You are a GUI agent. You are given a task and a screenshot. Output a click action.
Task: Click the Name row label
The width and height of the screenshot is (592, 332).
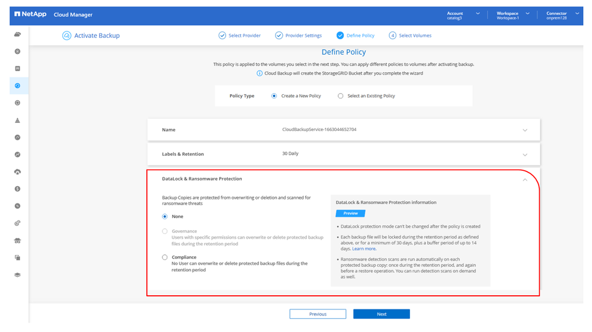[168, 130]
